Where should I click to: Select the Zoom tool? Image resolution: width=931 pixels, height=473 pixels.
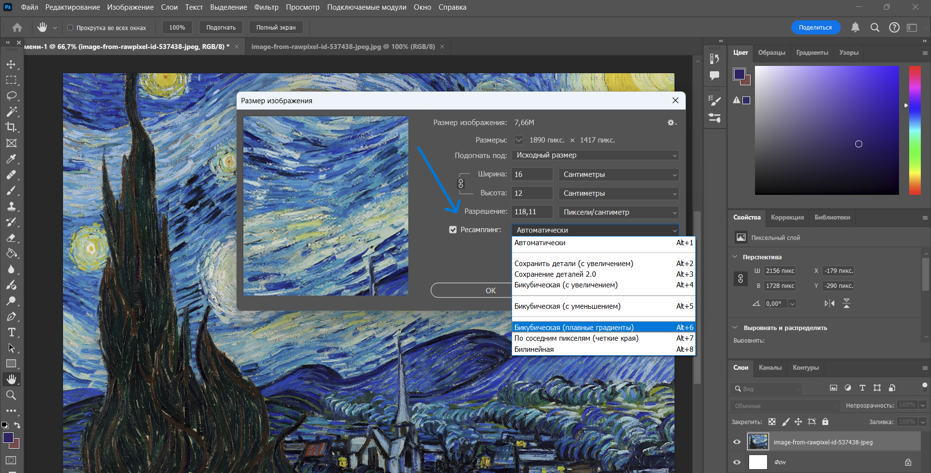tap(11, 395)
